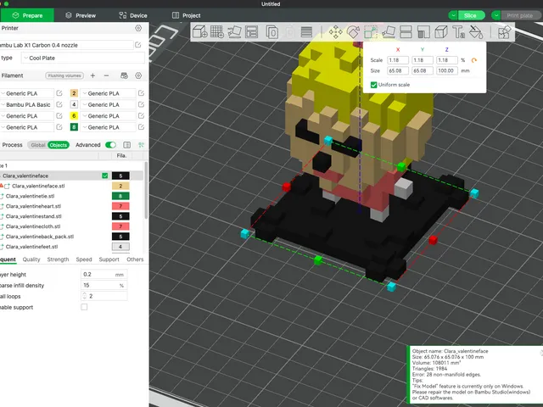543x407 pixels.
Task: Select the Rotate tool icon
Action: (x=353, y=32)
